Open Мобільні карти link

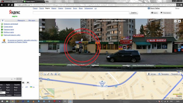[x=9, y=32]
